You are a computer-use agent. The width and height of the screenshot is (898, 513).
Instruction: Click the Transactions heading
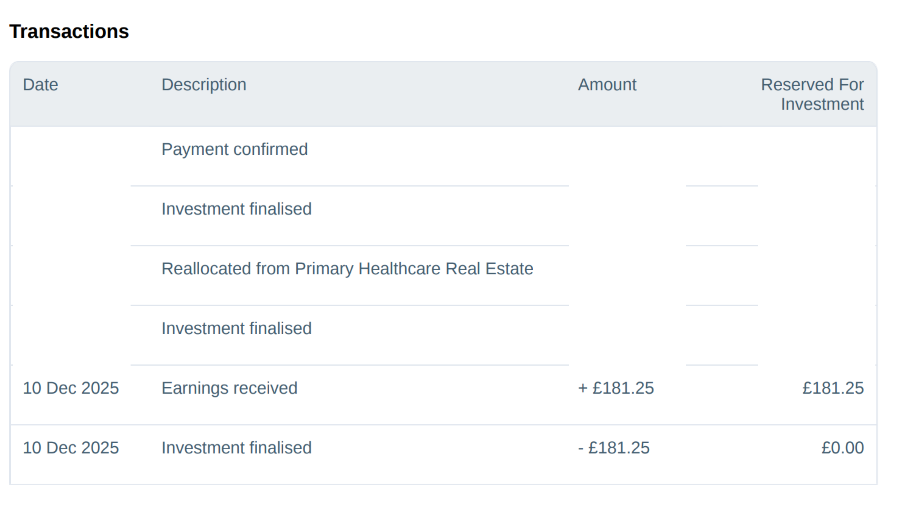(x=69, y=31)
